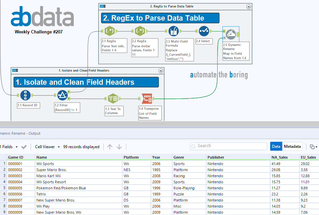Switch to the Metadata view tab
The image size is (319, 215).
(x=292, y=146)
